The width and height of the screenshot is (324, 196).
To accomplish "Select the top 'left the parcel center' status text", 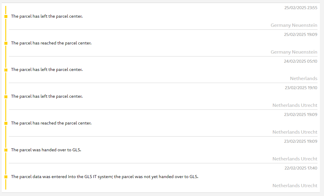I will pos(47,16).
